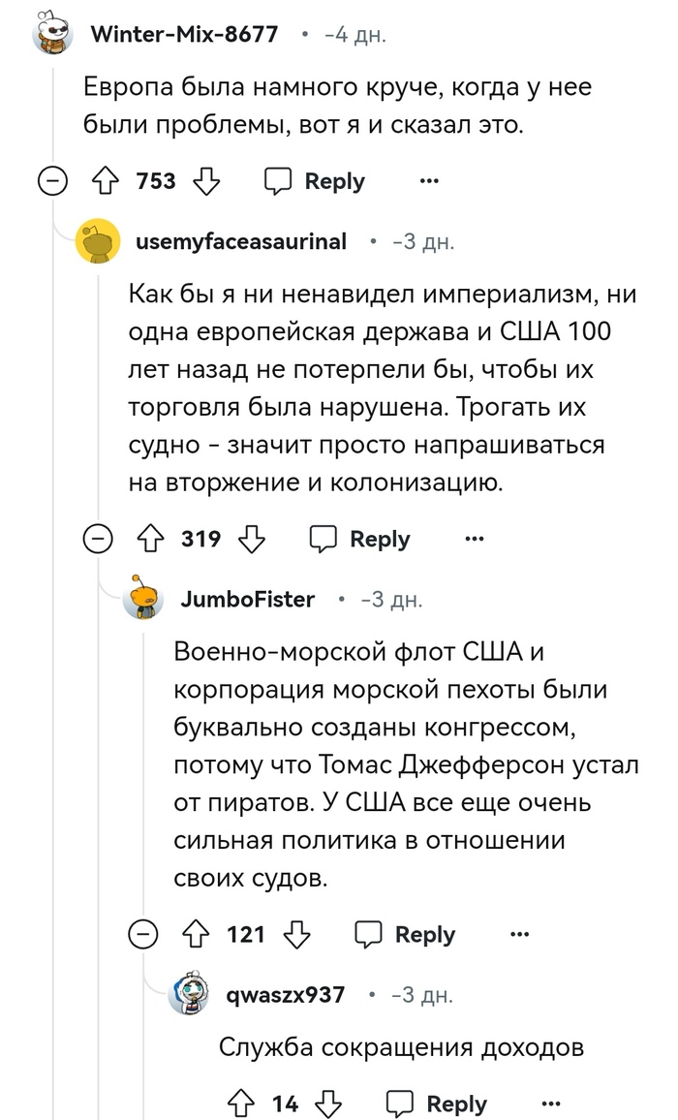Open qwaszx937's user profile link
Viewport: 678px width, 1120px height.
click(285, 995)
